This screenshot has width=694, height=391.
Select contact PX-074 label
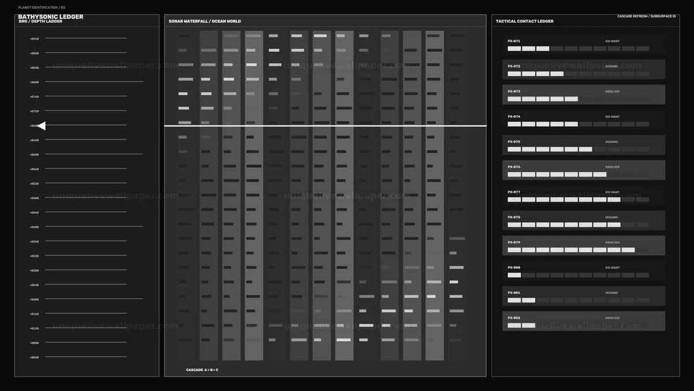(514, 116)
